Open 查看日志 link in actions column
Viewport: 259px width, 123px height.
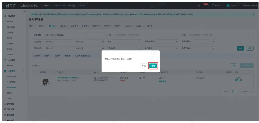click(239, 80)
